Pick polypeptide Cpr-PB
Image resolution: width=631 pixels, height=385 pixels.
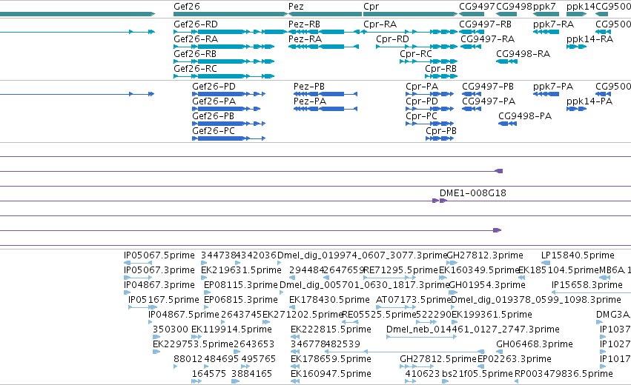(x=440, y=138)
